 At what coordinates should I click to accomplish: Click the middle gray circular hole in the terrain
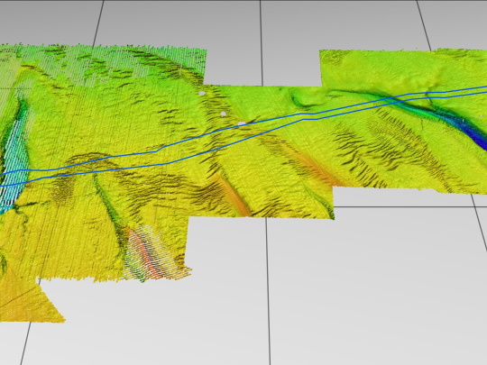tap(223, 114)
